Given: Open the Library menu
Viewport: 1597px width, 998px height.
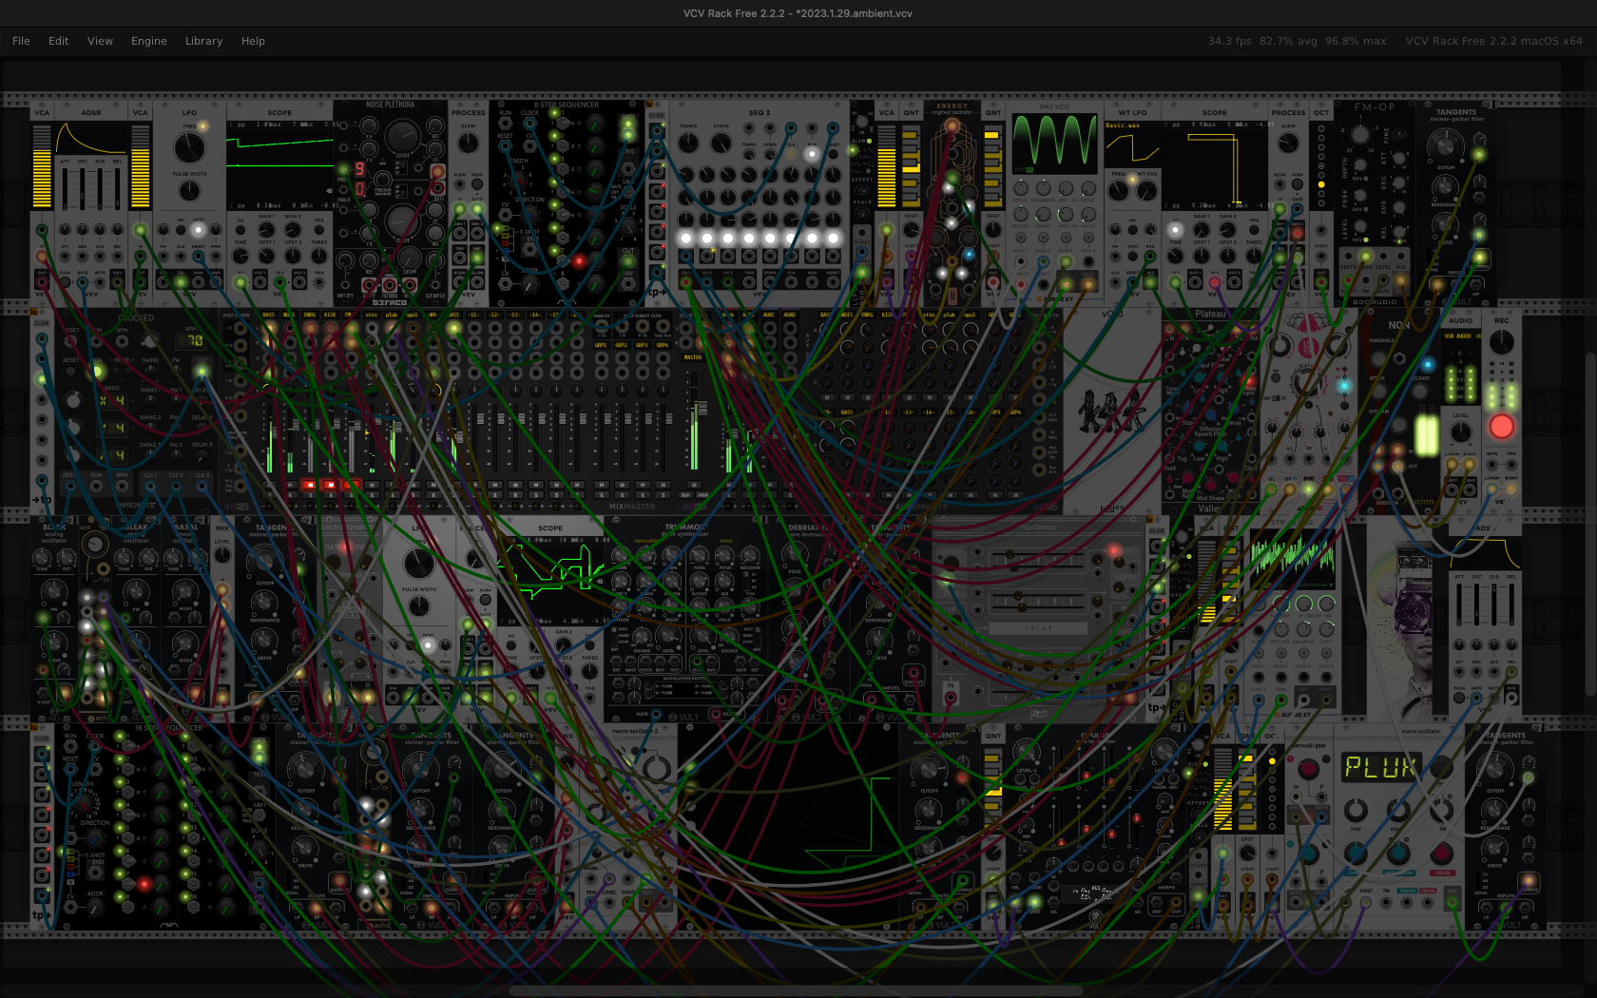Looking at the screenshot, I should coord(203,41).
